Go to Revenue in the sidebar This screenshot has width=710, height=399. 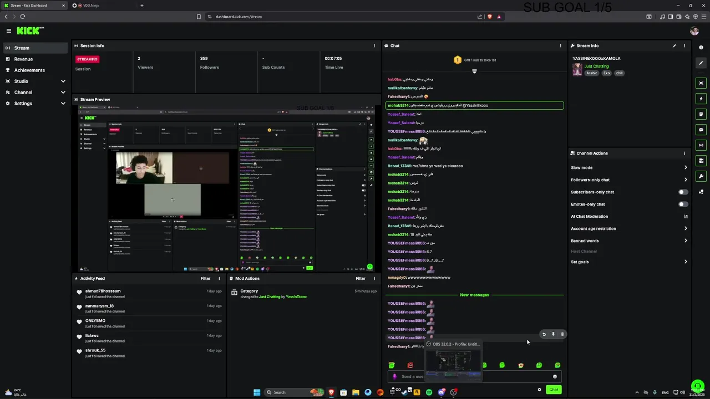pyautogui.click(x=35, y=59)
